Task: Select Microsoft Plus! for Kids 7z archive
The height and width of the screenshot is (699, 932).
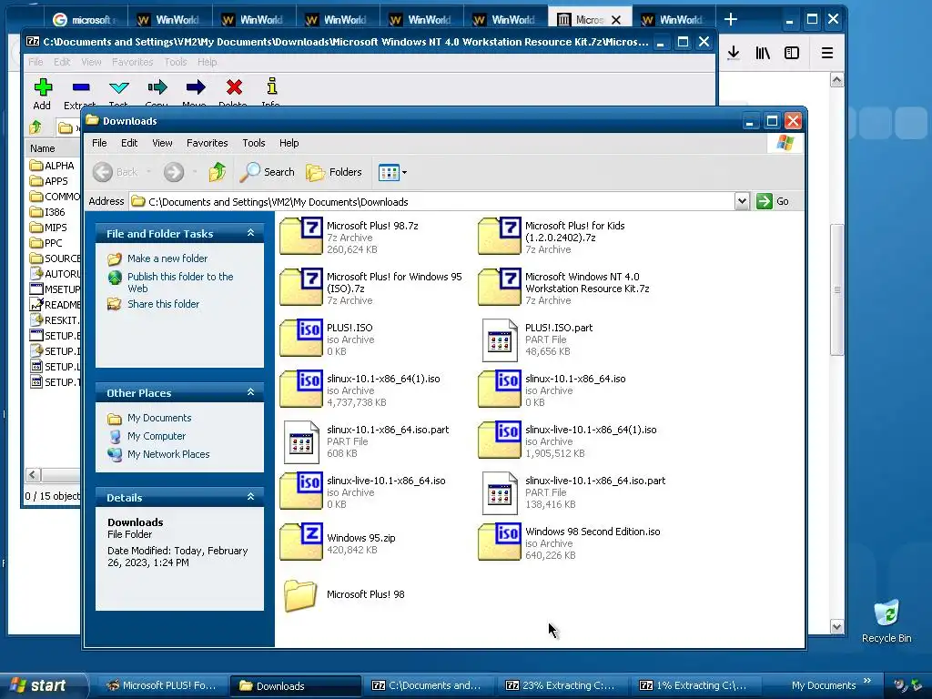Action: [500, 236]
